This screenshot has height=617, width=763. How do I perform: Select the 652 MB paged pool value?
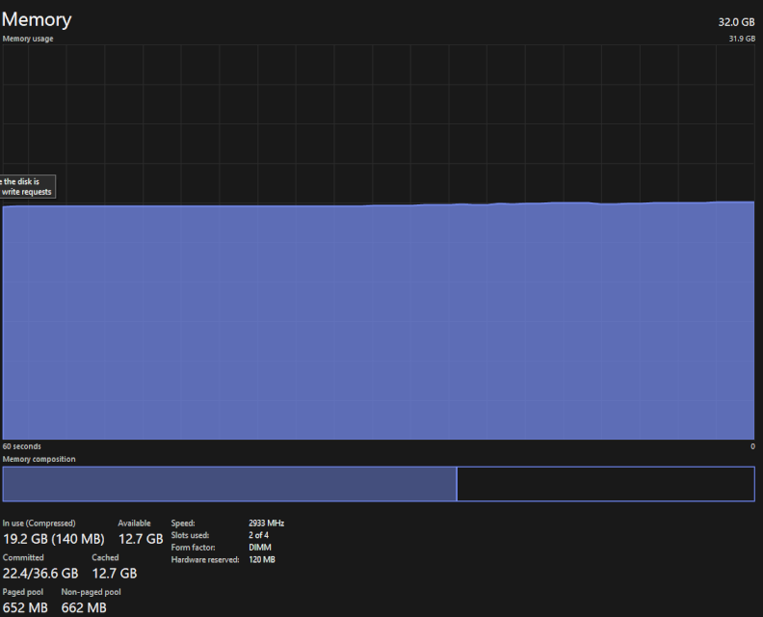pyautogui.click(x=25, y=607)
